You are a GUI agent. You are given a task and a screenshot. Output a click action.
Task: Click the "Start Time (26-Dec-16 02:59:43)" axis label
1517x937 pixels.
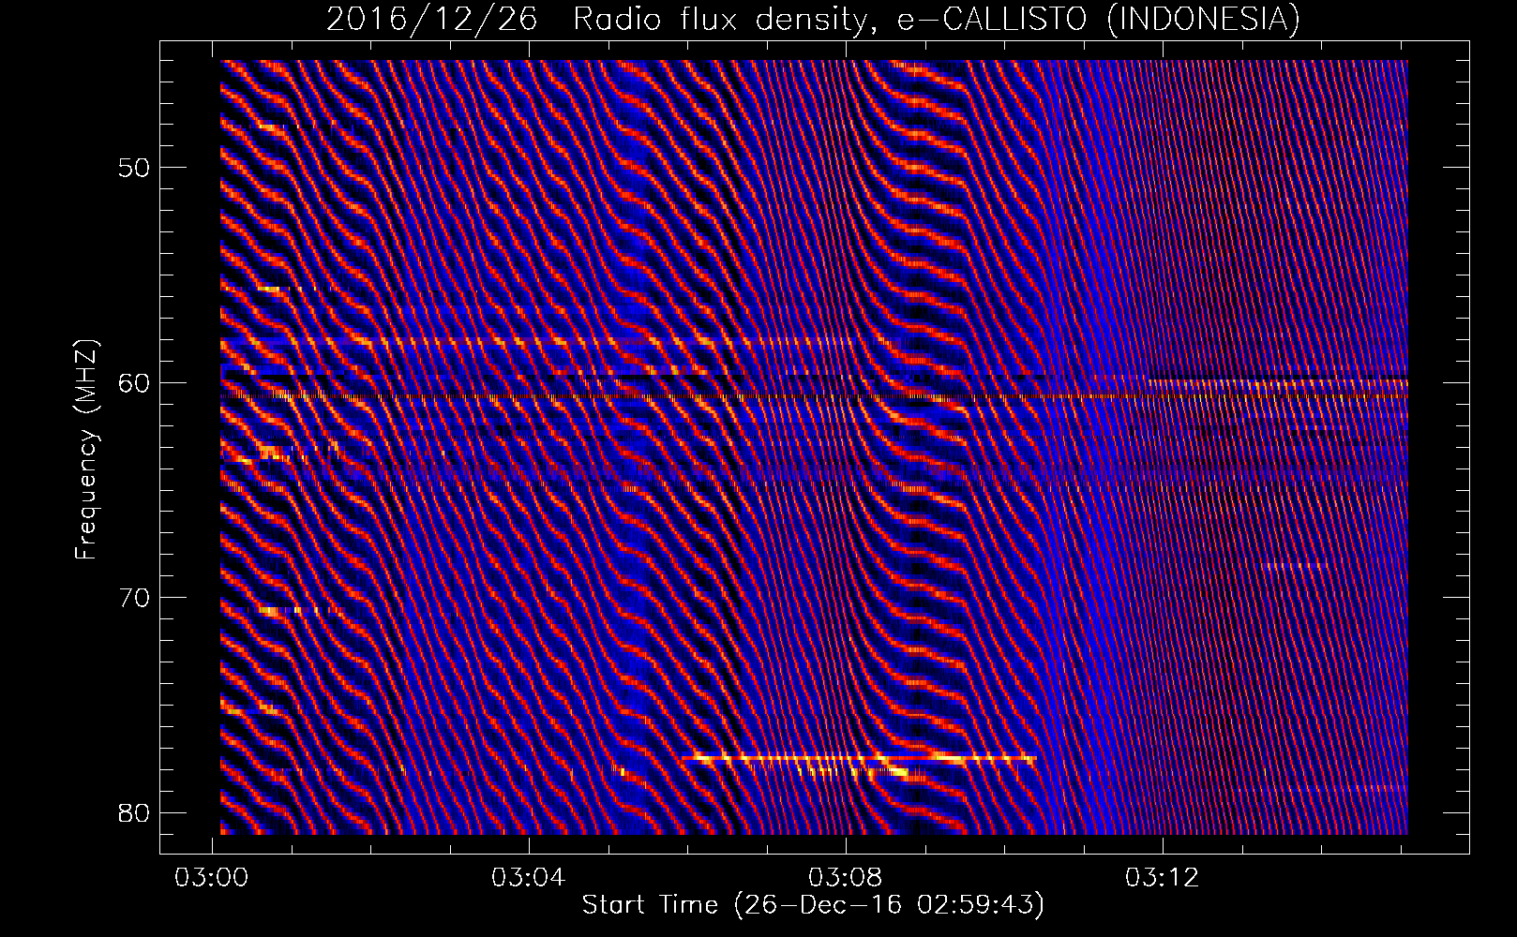813,905
